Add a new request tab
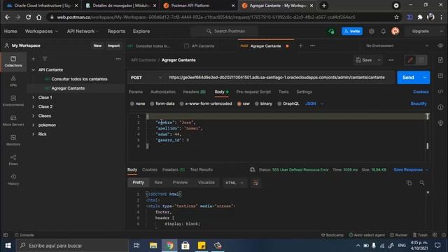 click(300, 45)
